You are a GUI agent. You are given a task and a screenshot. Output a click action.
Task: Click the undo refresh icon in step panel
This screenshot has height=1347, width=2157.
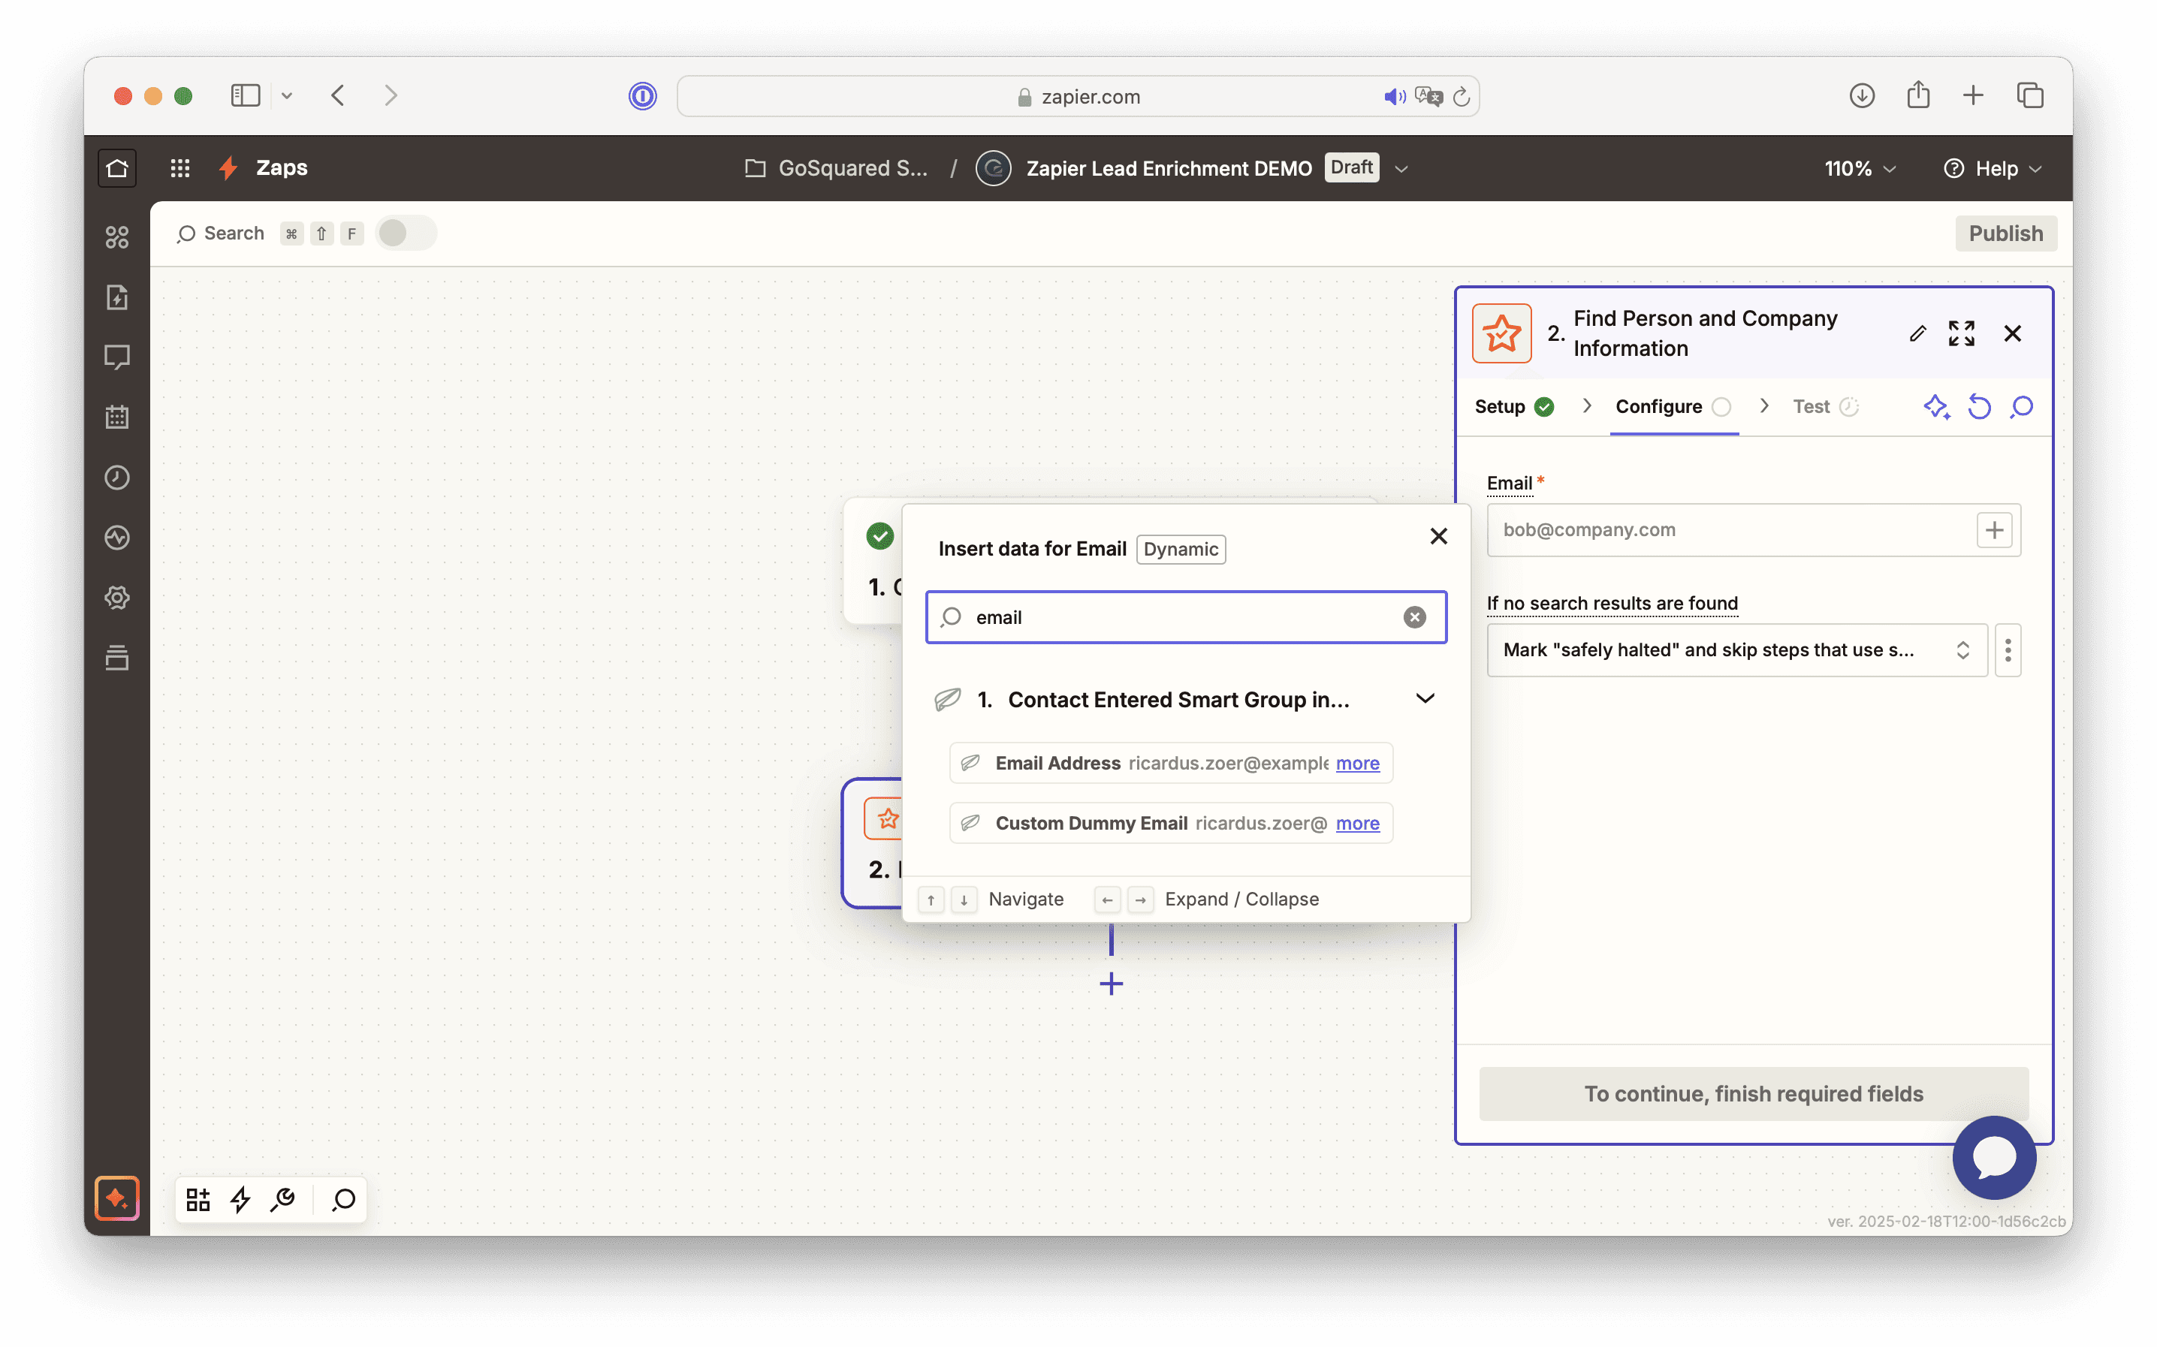1979,407
